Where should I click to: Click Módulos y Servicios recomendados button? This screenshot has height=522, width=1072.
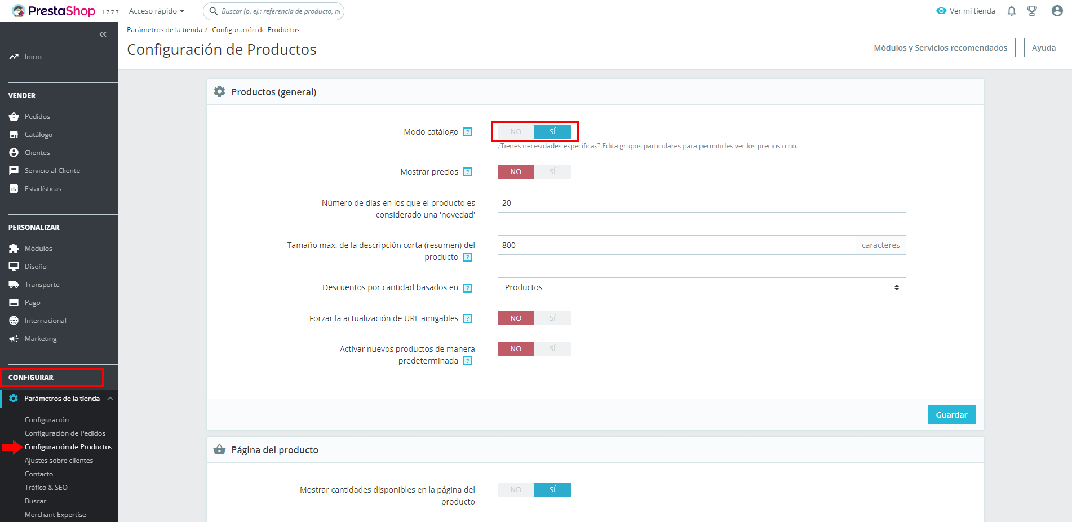click(x=940, y=48)
